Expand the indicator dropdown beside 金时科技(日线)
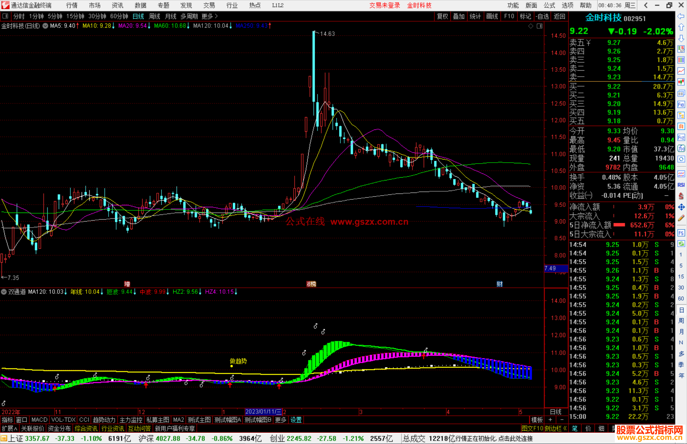 [x=45, y=26]
